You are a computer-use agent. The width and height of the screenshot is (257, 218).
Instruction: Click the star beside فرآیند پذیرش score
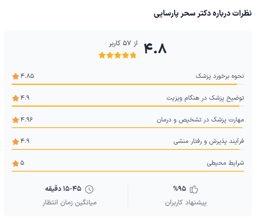pos(16,141)
